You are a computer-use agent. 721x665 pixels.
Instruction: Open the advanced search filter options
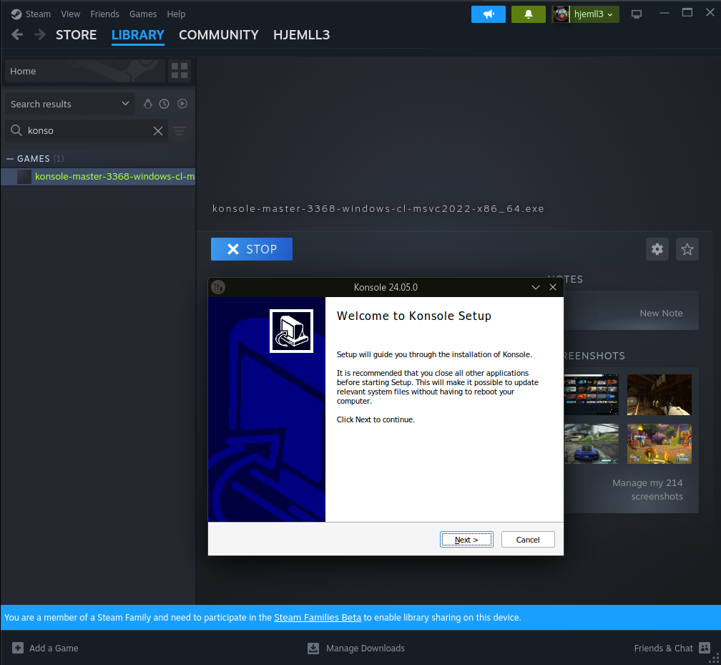(x=179, y=131)
